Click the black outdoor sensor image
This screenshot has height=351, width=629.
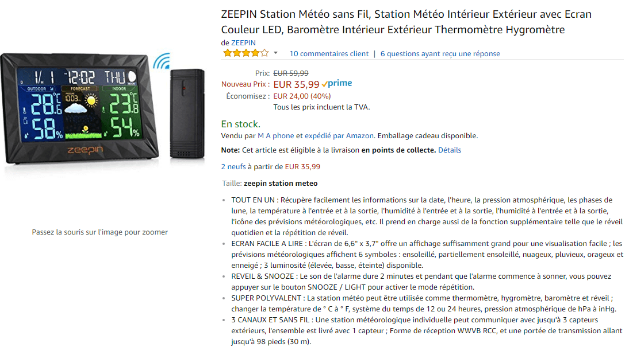pos(187,114)
